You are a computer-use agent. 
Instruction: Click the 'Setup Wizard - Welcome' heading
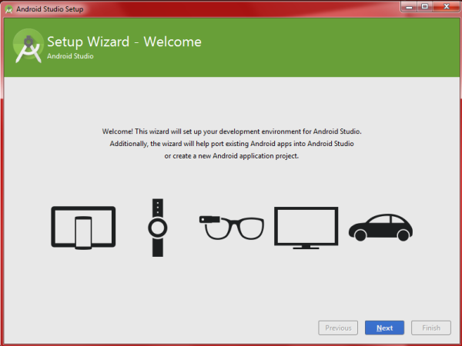click(x=124, y=42)
